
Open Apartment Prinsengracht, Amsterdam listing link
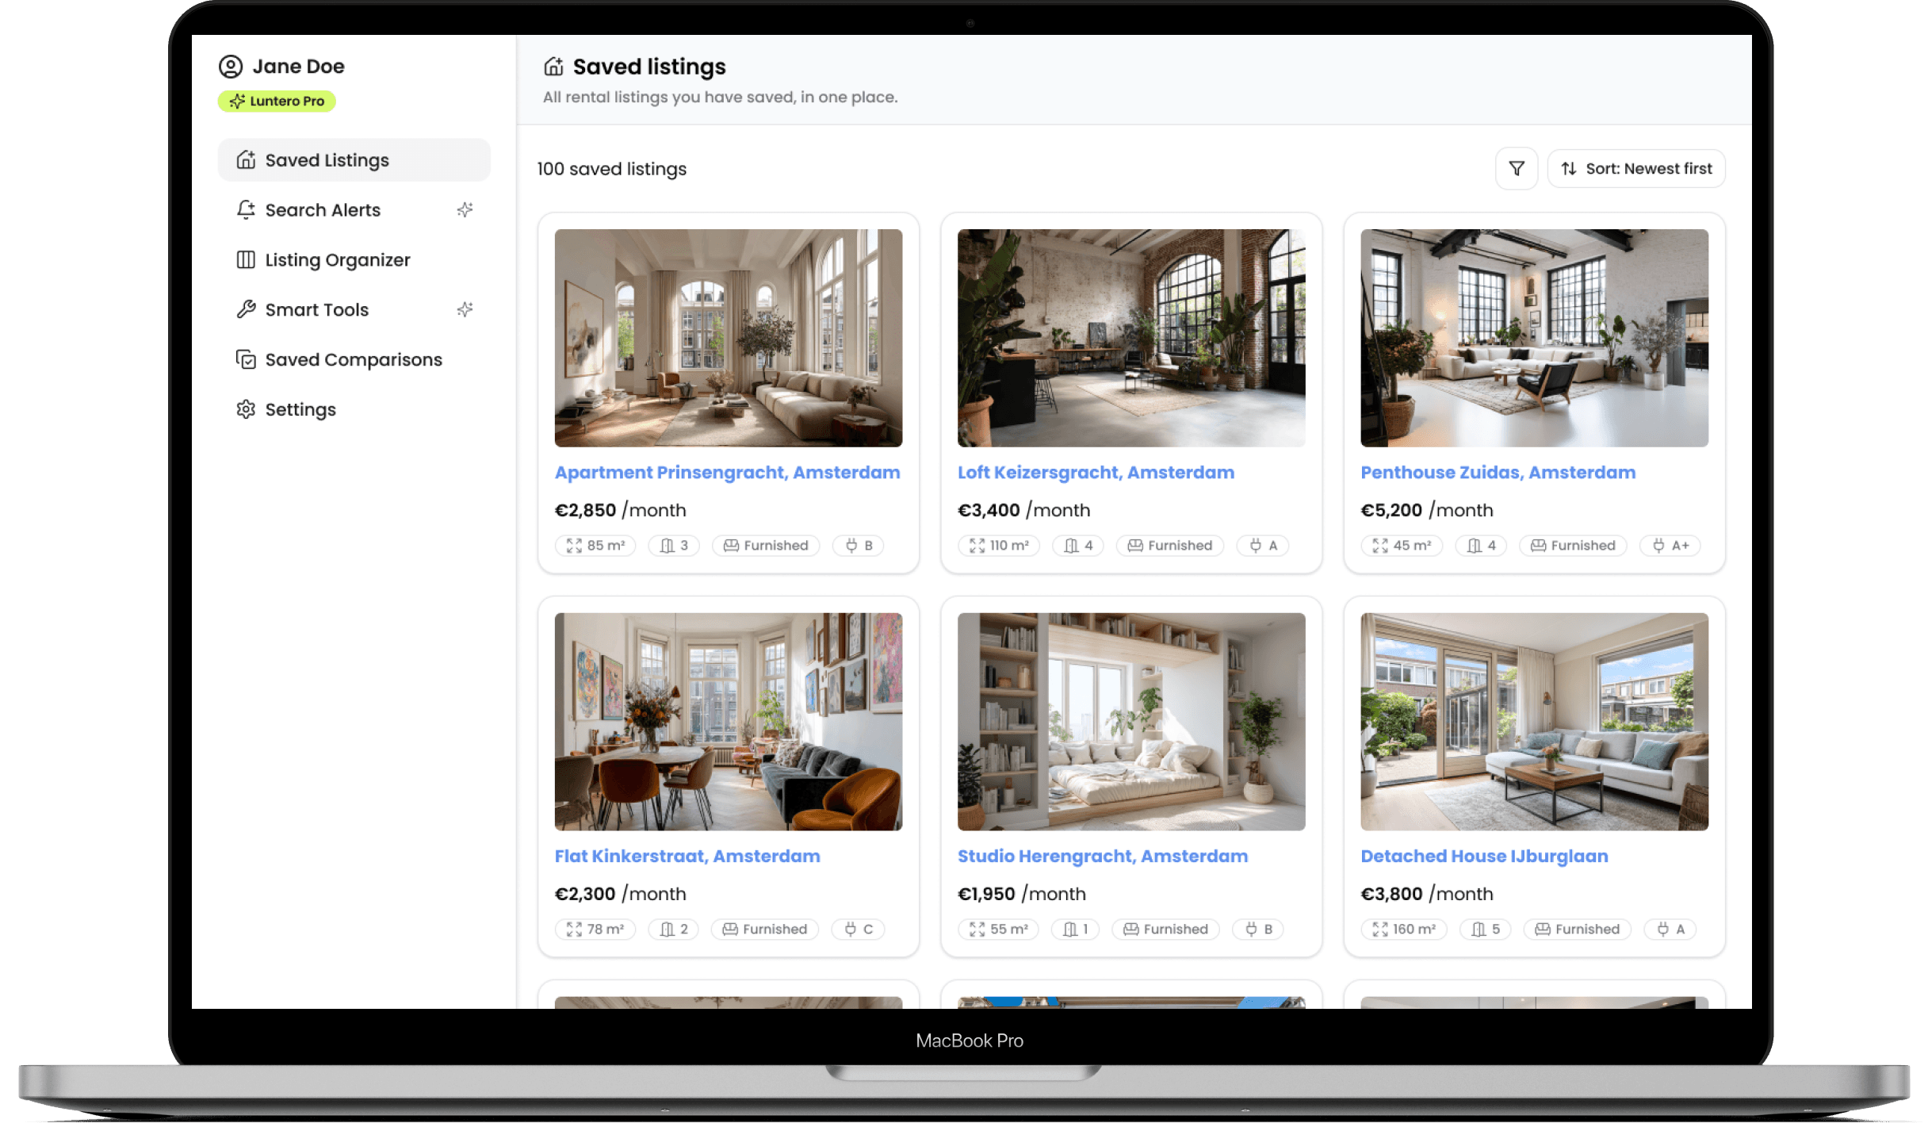tap(727, 473)
